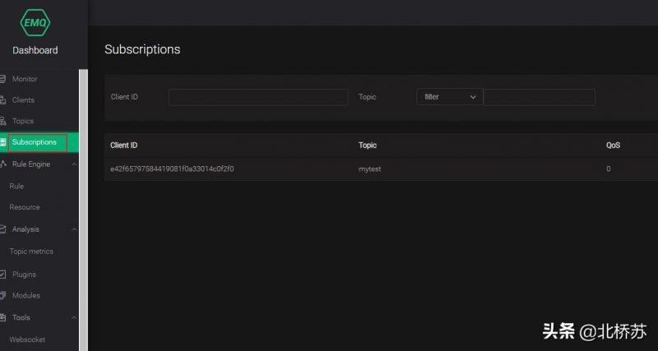This screenshot has width=658, height=351.
Task: Open the Topic metrics page
Action: (x=31, y=252)
